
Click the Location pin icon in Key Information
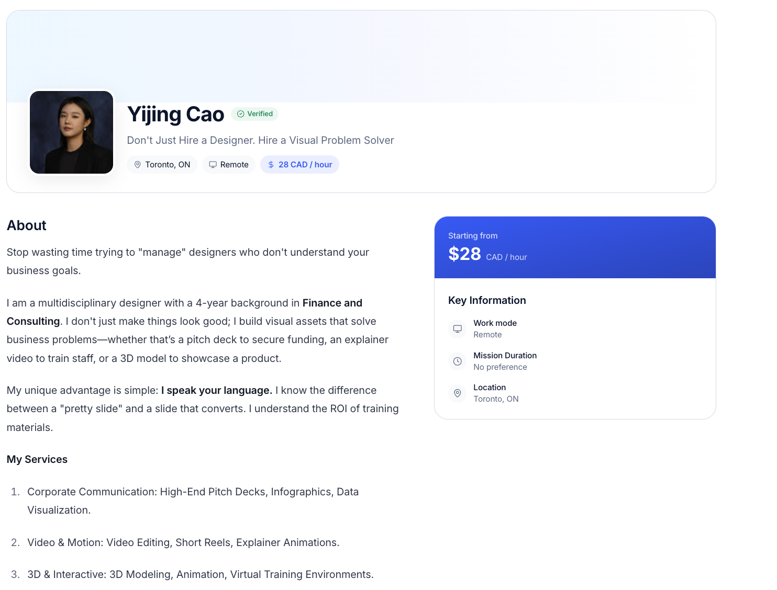458,393
